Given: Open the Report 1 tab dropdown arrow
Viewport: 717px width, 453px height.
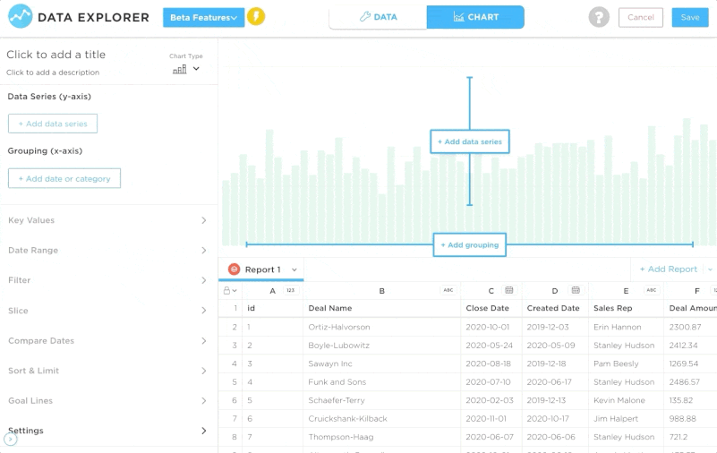Looking at the screenshot, I should click(x=294, y=269).
